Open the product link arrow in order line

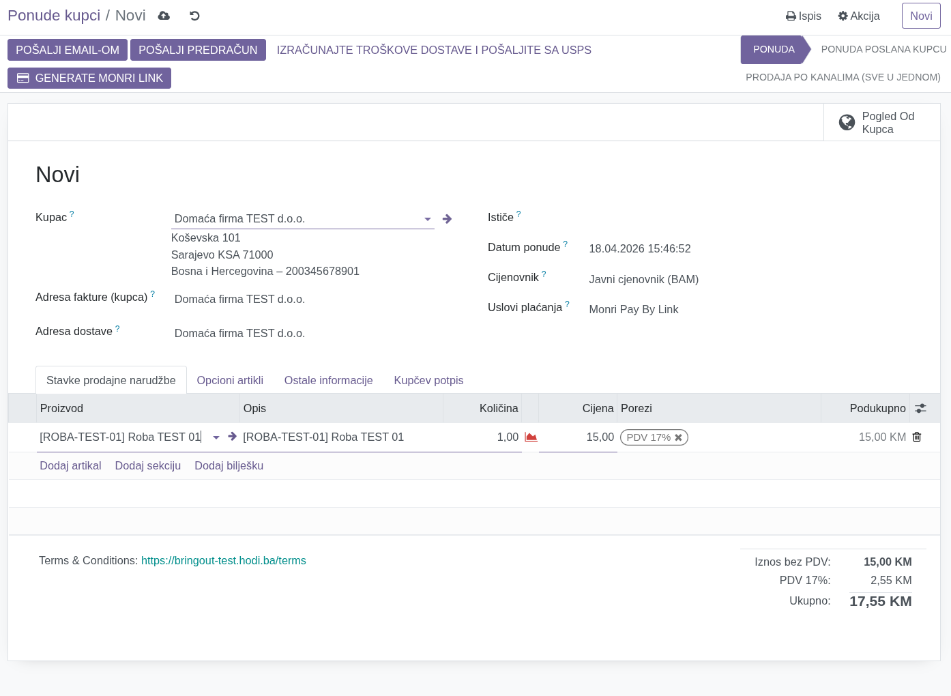[233, 437]
